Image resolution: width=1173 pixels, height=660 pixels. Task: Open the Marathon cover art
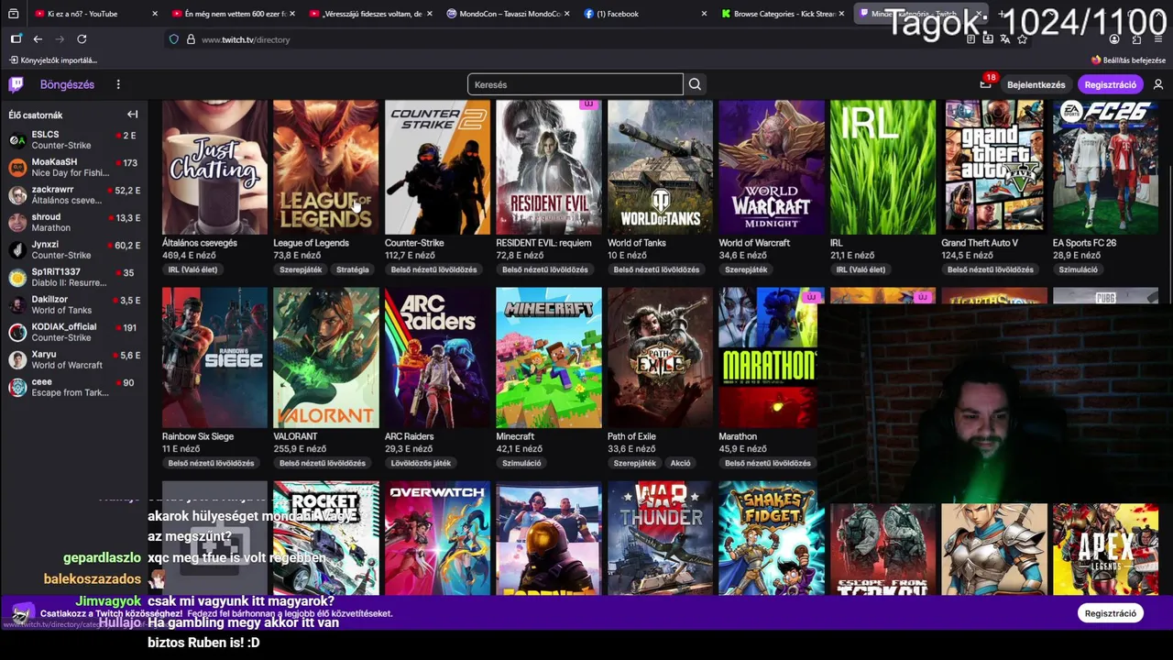pos(768,357)
